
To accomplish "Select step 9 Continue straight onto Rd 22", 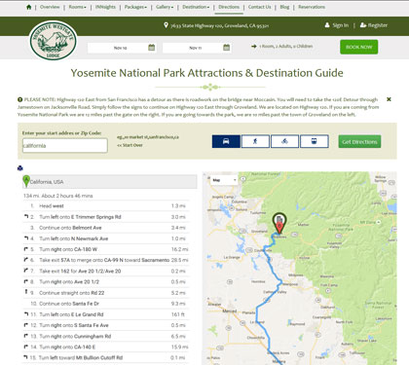I will coord(106,293).
